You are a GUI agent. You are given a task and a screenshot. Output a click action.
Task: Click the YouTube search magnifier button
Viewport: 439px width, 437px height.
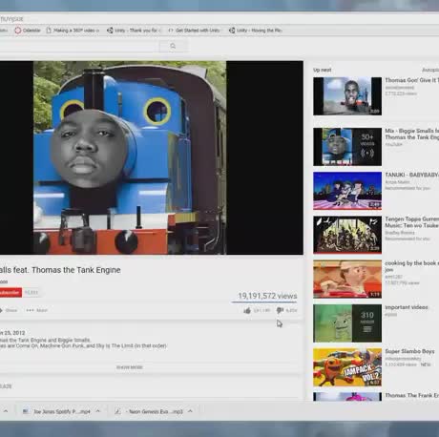(x=173, y=47)
